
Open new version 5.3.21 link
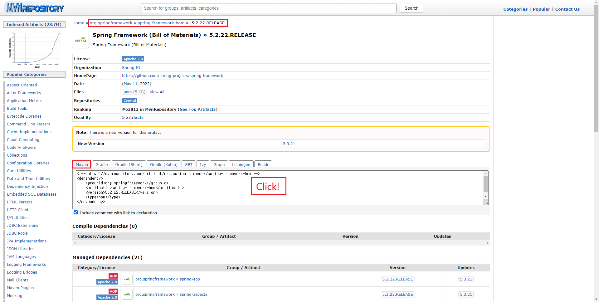[289, 144]
